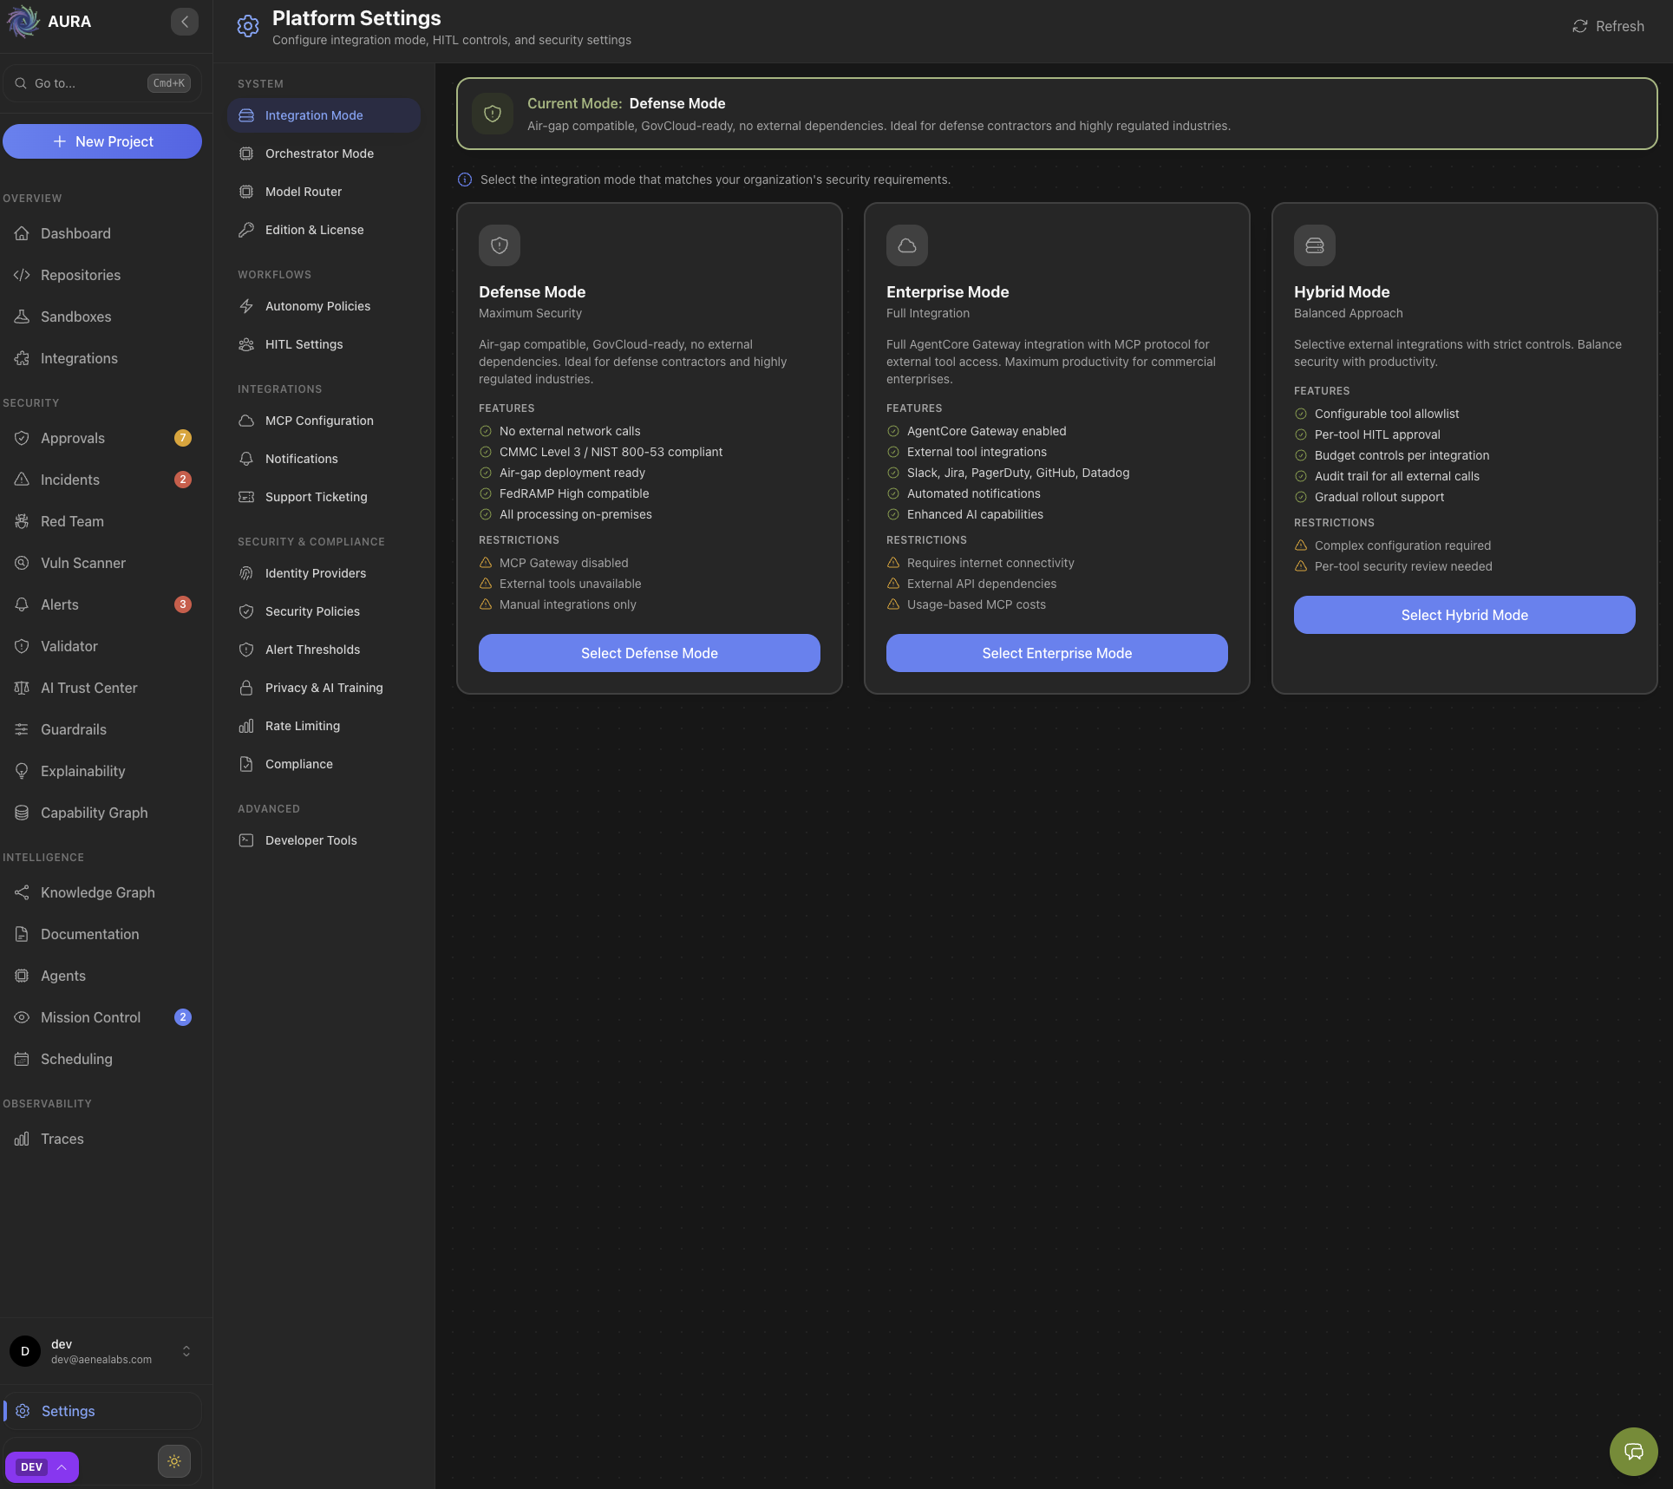1673x1489 pixels.
Task: Open Alert Thresholds settings
Action: click(x=323, y=650)
